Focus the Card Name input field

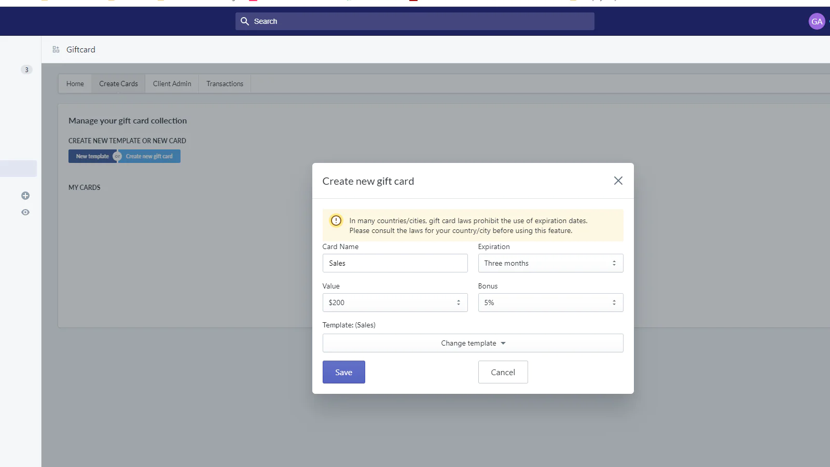click(395, 263)
